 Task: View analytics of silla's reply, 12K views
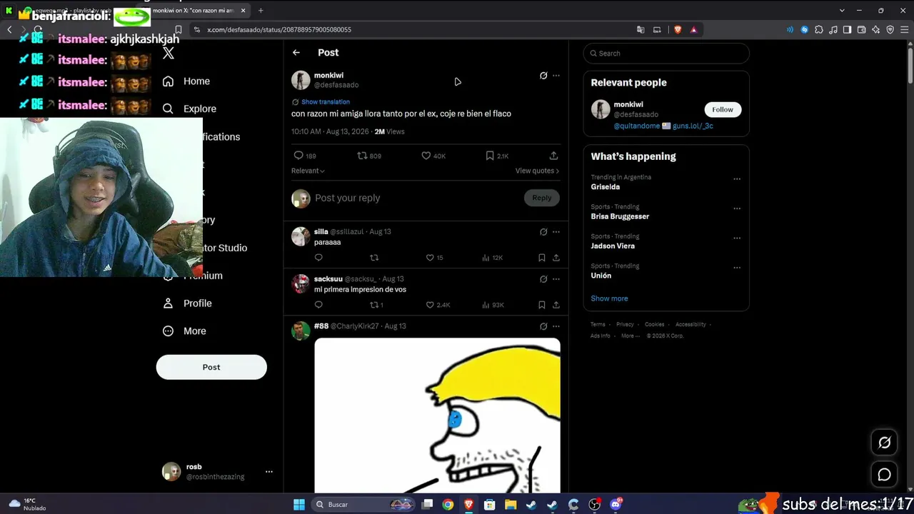(493, 258)
